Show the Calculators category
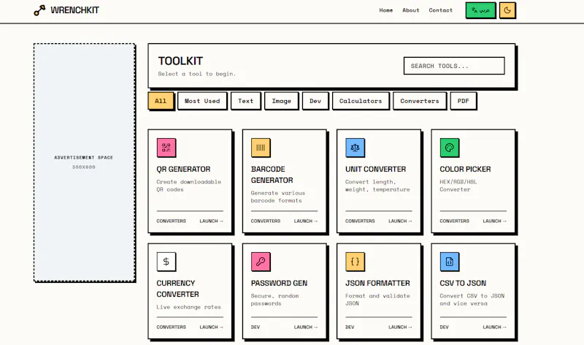Image resolution: width=584 pixels, height=345 pixels. click(x=361, y=101)
